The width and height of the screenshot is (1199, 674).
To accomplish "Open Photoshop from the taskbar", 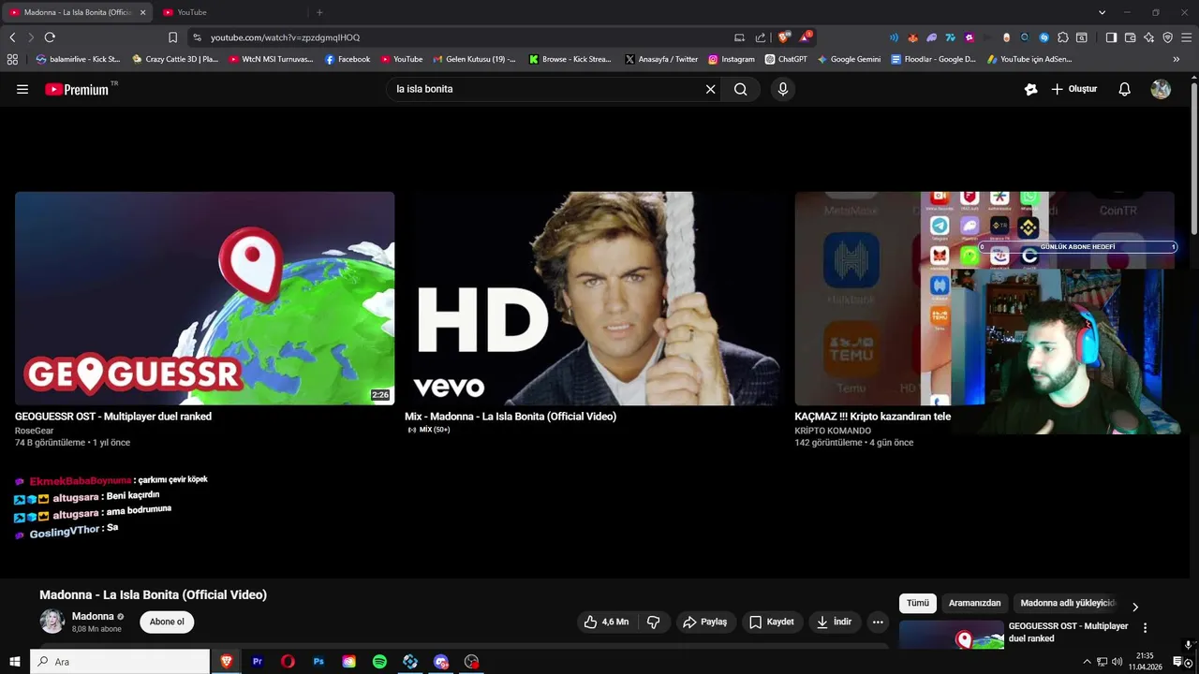I will 318,662.
